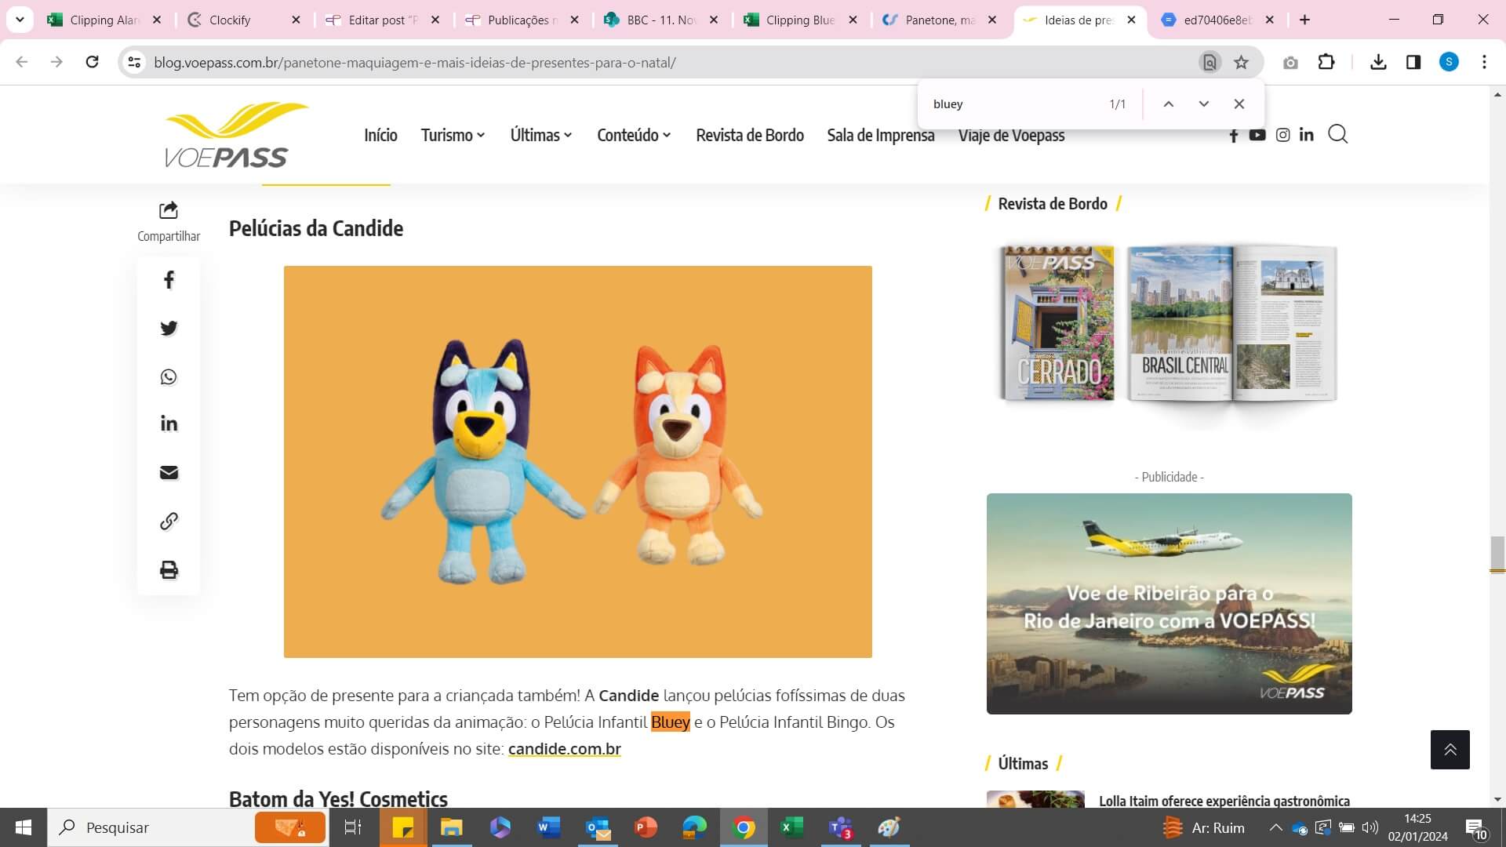Open volume control in system tray
Image resolution: width=1506 pixels, height=847 pixels.
1370,827
